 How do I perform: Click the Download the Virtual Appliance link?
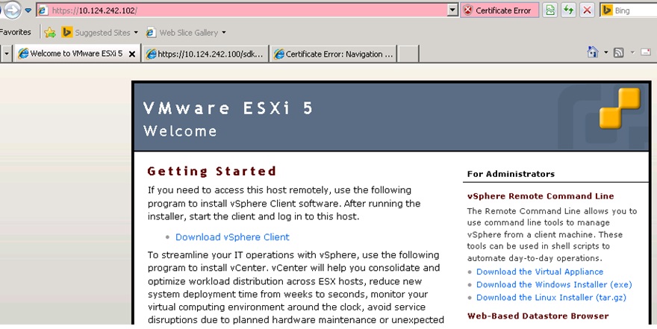pyautogui.click(x=540, y=272)
